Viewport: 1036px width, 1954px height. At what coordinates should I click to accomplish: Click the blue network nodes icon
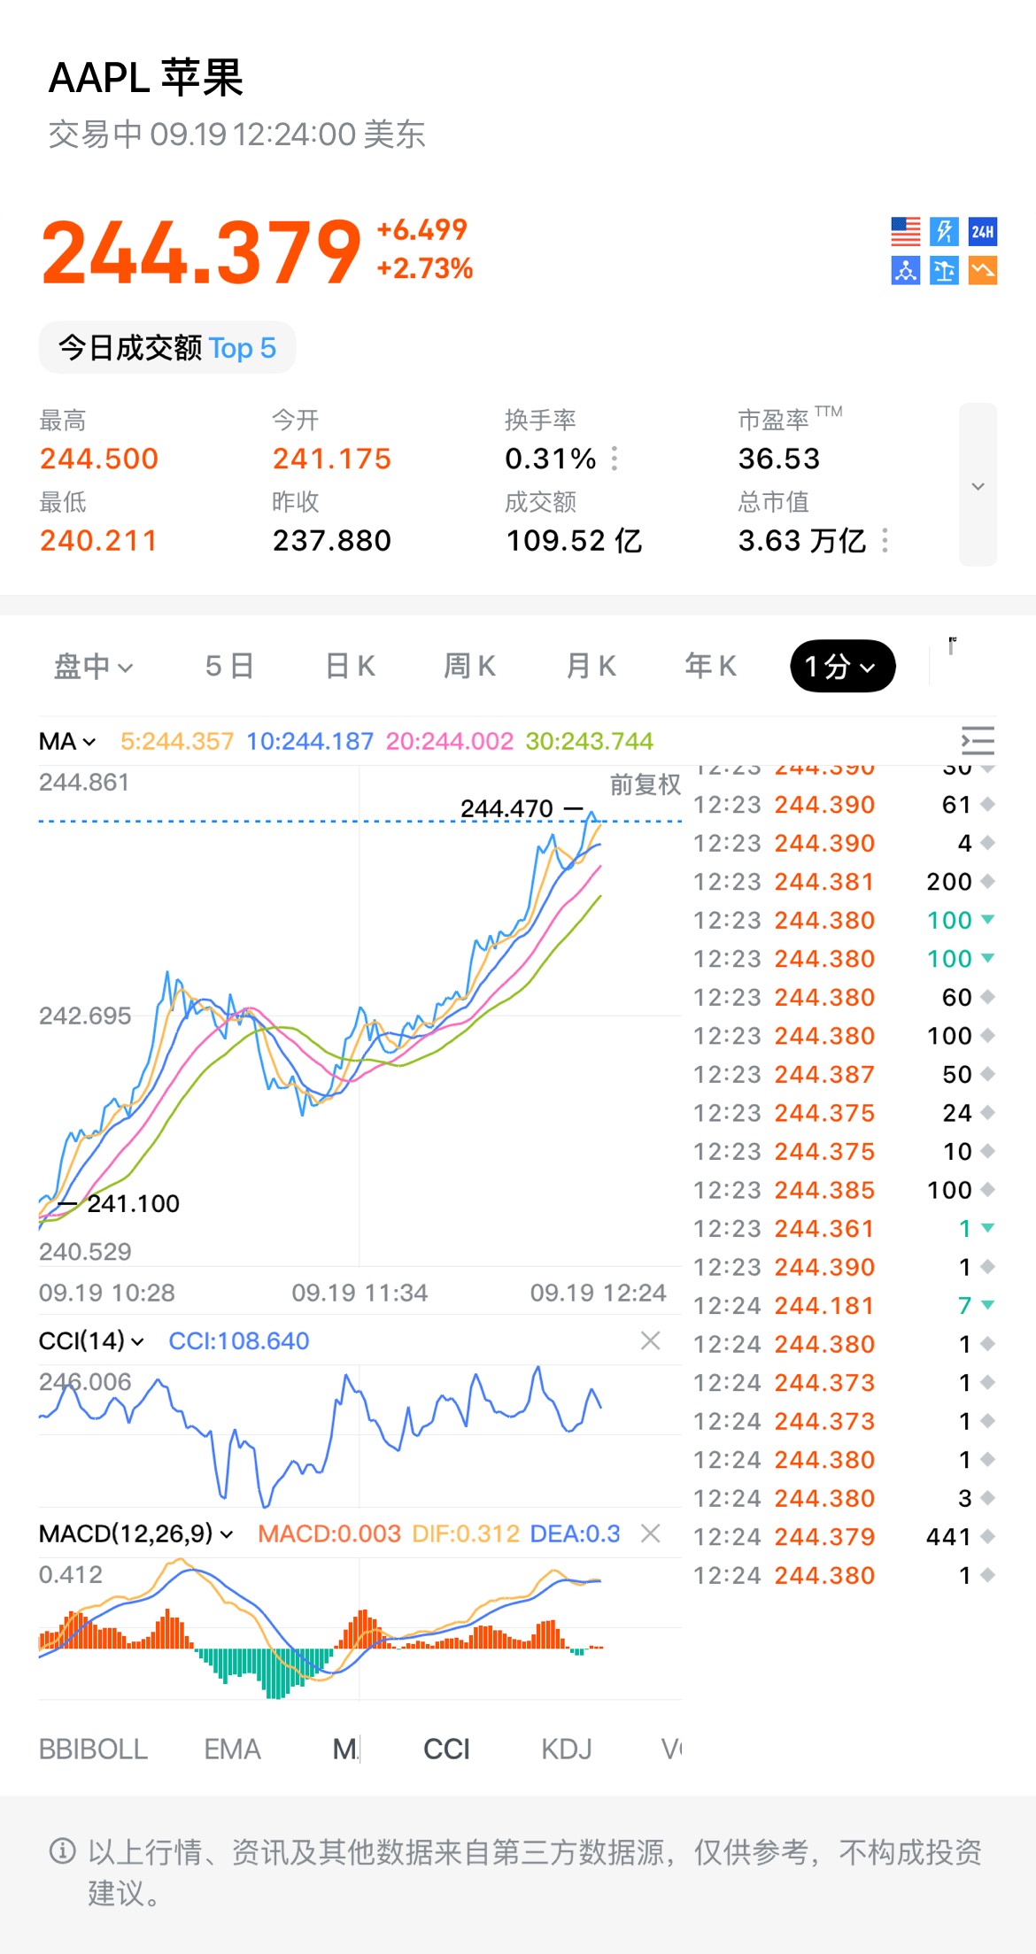[905, 271]
